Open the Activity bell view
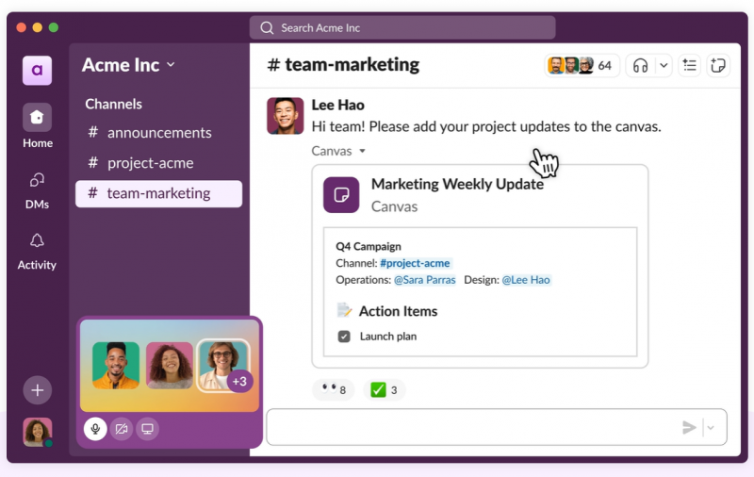This screenshot has width=754, height=477. (37, 252)
